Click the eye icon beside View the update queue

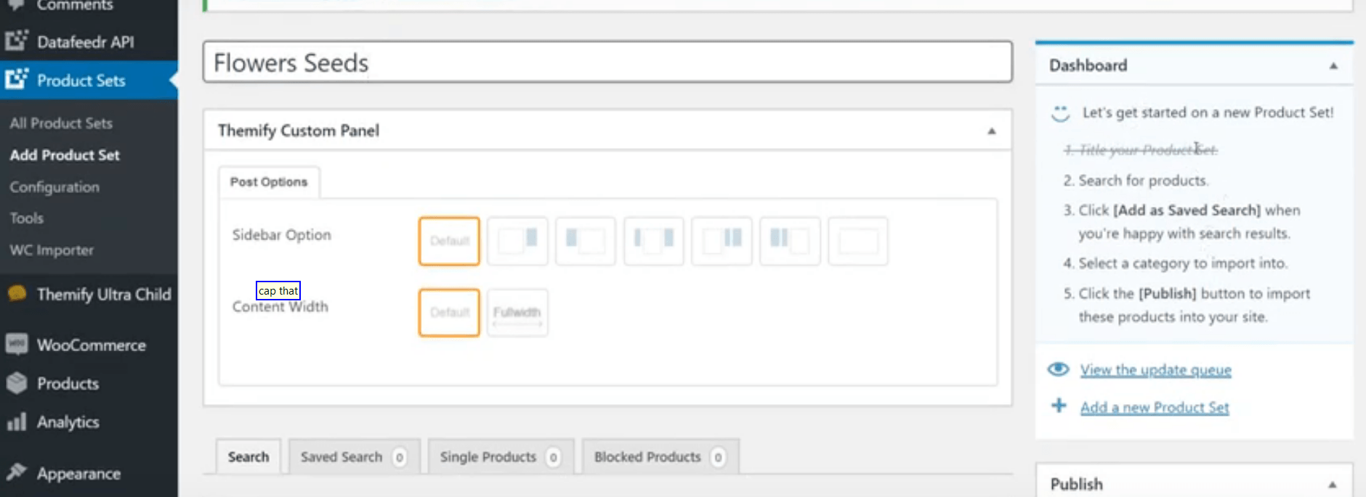(1058, 369)
